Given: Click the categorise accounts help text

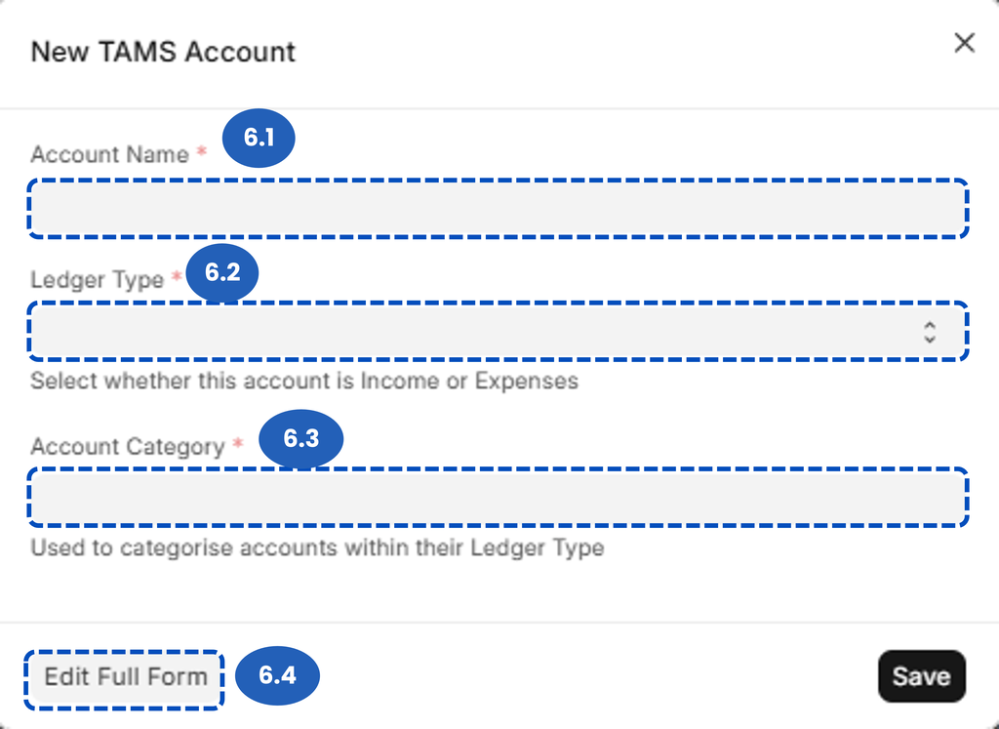Looking at the screenshot, I should (317, 547).
